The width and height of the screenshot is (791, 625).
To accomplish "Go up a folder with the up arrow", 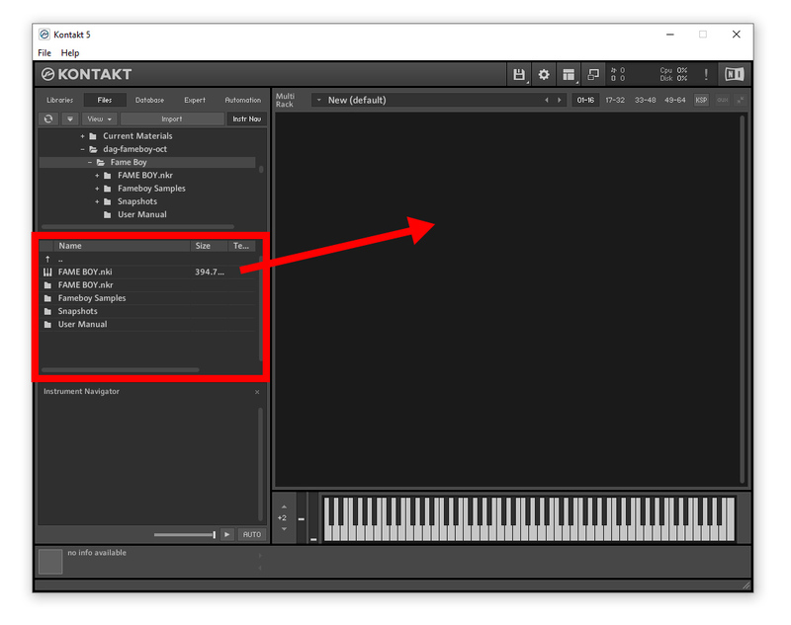I will click(x=47, y=260).
